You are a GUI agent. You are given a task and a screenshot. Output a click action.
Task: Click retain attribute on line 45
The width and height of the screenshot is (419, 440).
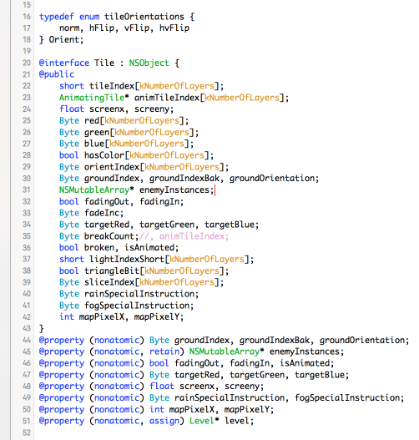(x=164, y=351)
